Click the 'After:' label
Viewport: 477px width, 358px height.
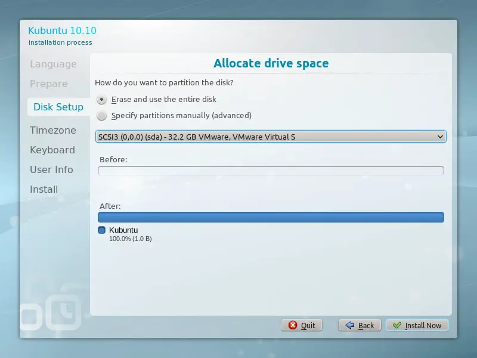coord(110,206)
